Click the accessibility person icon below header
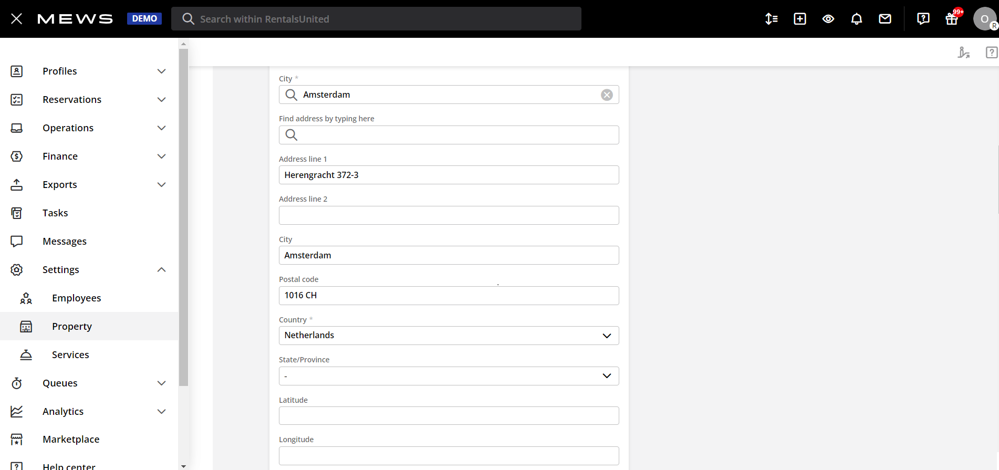The height and width of the screenshot is (470, 999). 963,53
